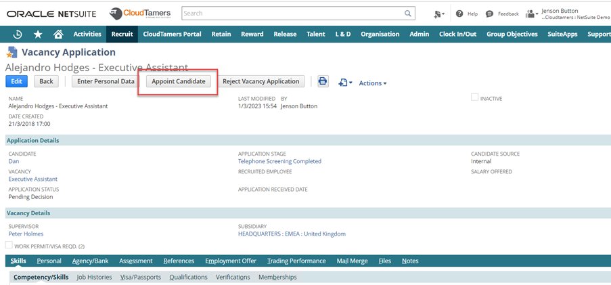Open the Recruit menu

[x=122, y=35]
